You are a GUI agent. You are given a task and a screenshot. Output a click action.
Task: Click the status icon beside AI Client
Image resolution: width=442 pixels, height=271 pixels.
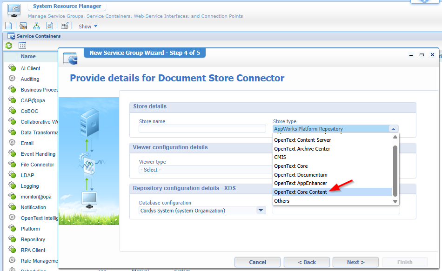(x=12, y=68)
